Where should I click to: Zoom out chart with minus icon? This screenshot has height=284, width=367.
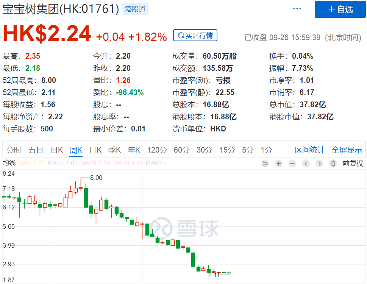pos(292,163)
